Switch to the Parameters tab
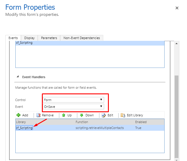This screenshot has width=187, height=161. [x=49, y=38]
